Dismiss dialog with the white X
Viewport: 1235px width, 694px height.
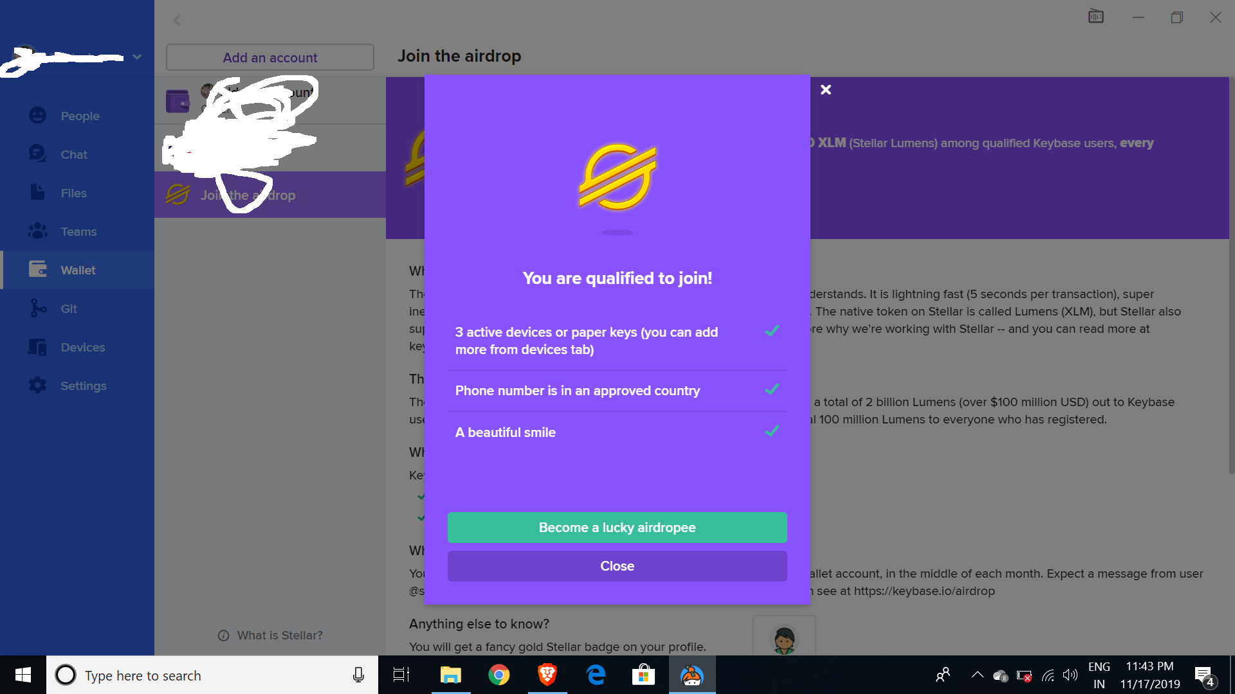point(826,90)
